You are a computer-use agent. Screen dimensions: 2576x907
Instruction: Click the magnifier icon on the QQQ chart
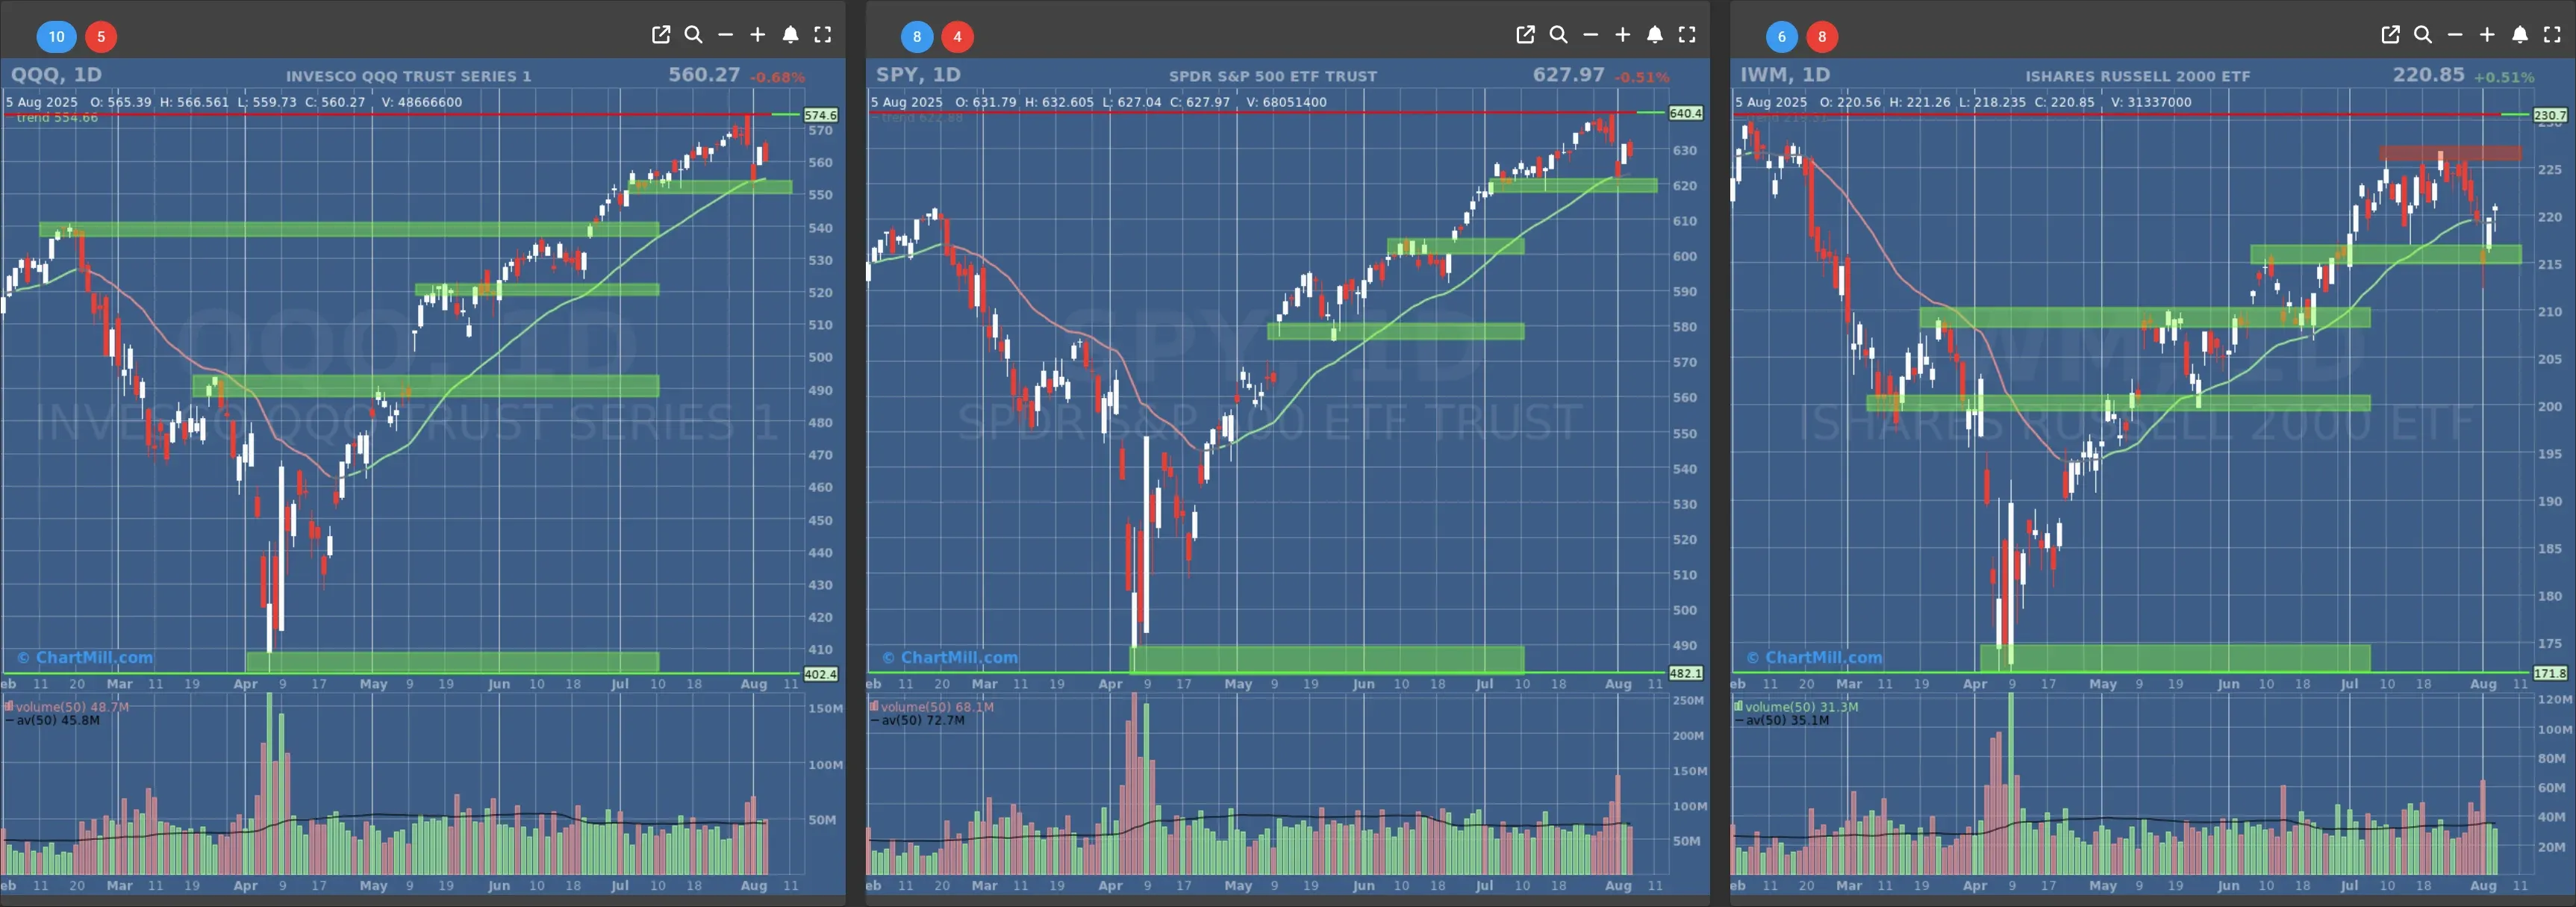point(693,35)
